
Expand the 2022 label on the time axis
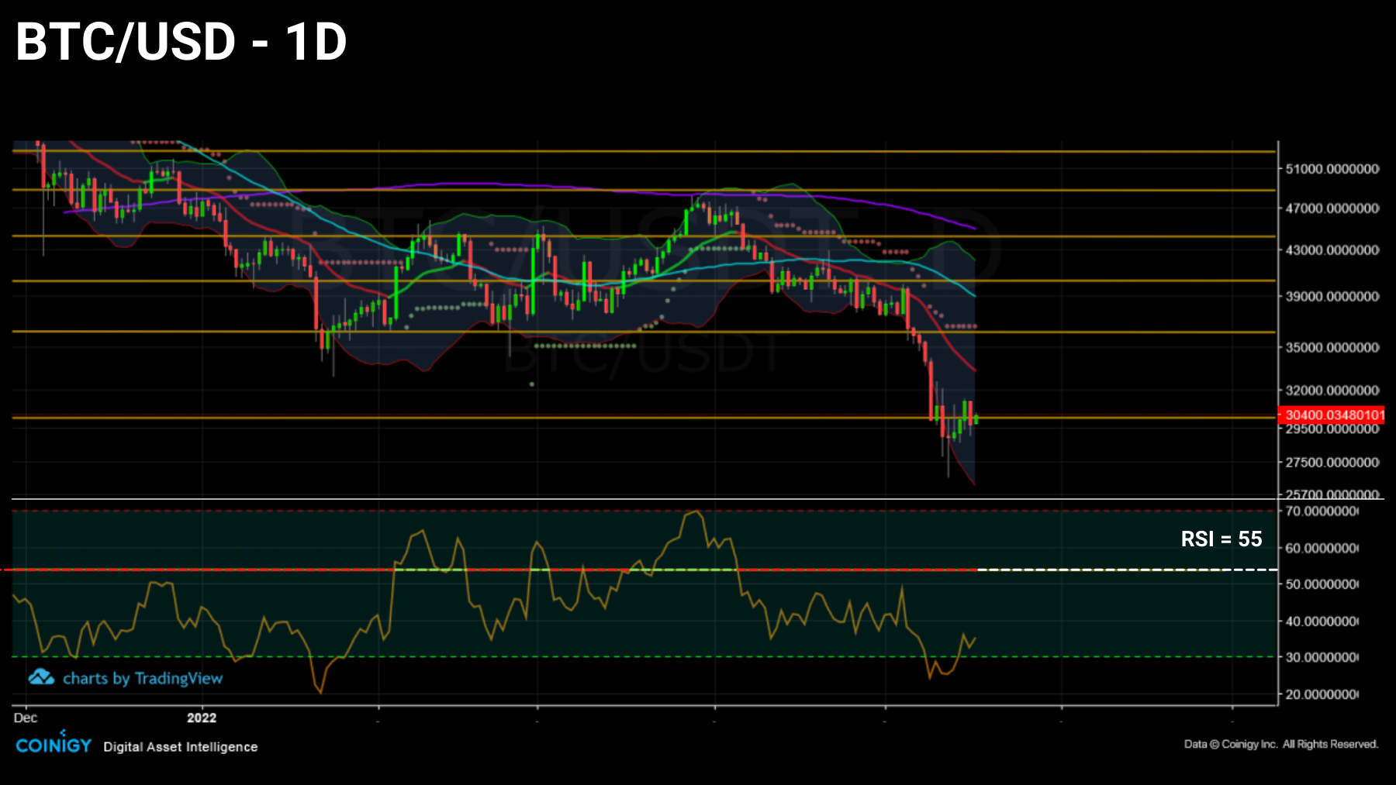(x=202, y=718)
